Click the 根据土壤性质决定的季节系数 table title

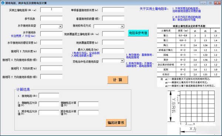189,26
